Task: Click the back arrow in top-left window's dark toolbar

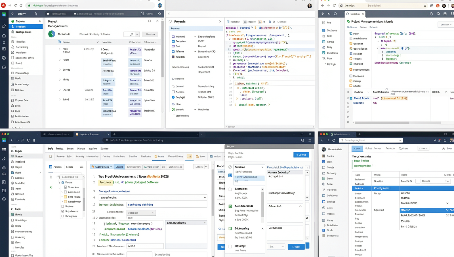Action: pyautogui.click(x=13, y=14)
